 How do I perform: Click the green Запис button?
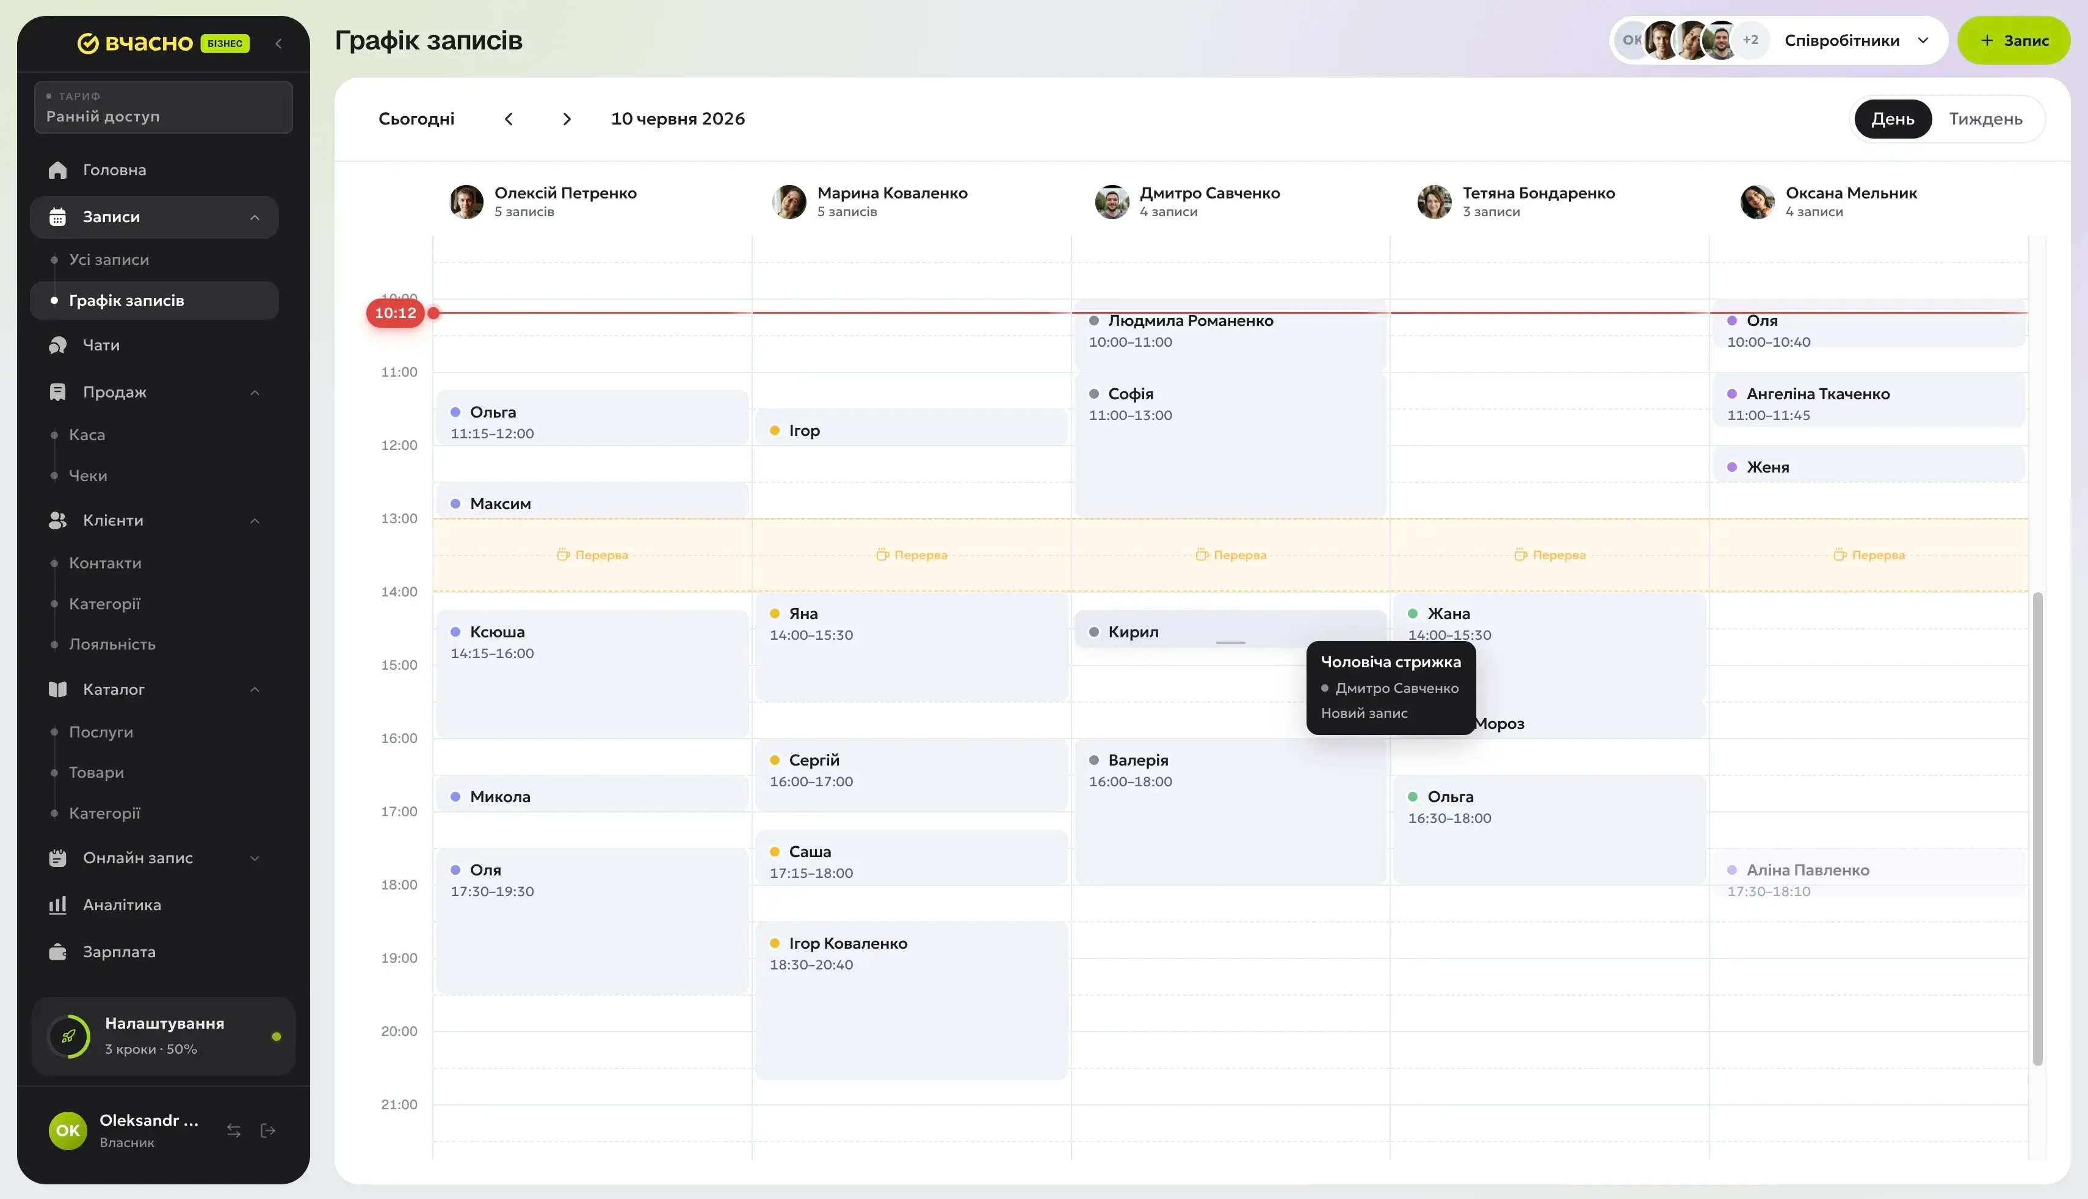click(2013, 40)
